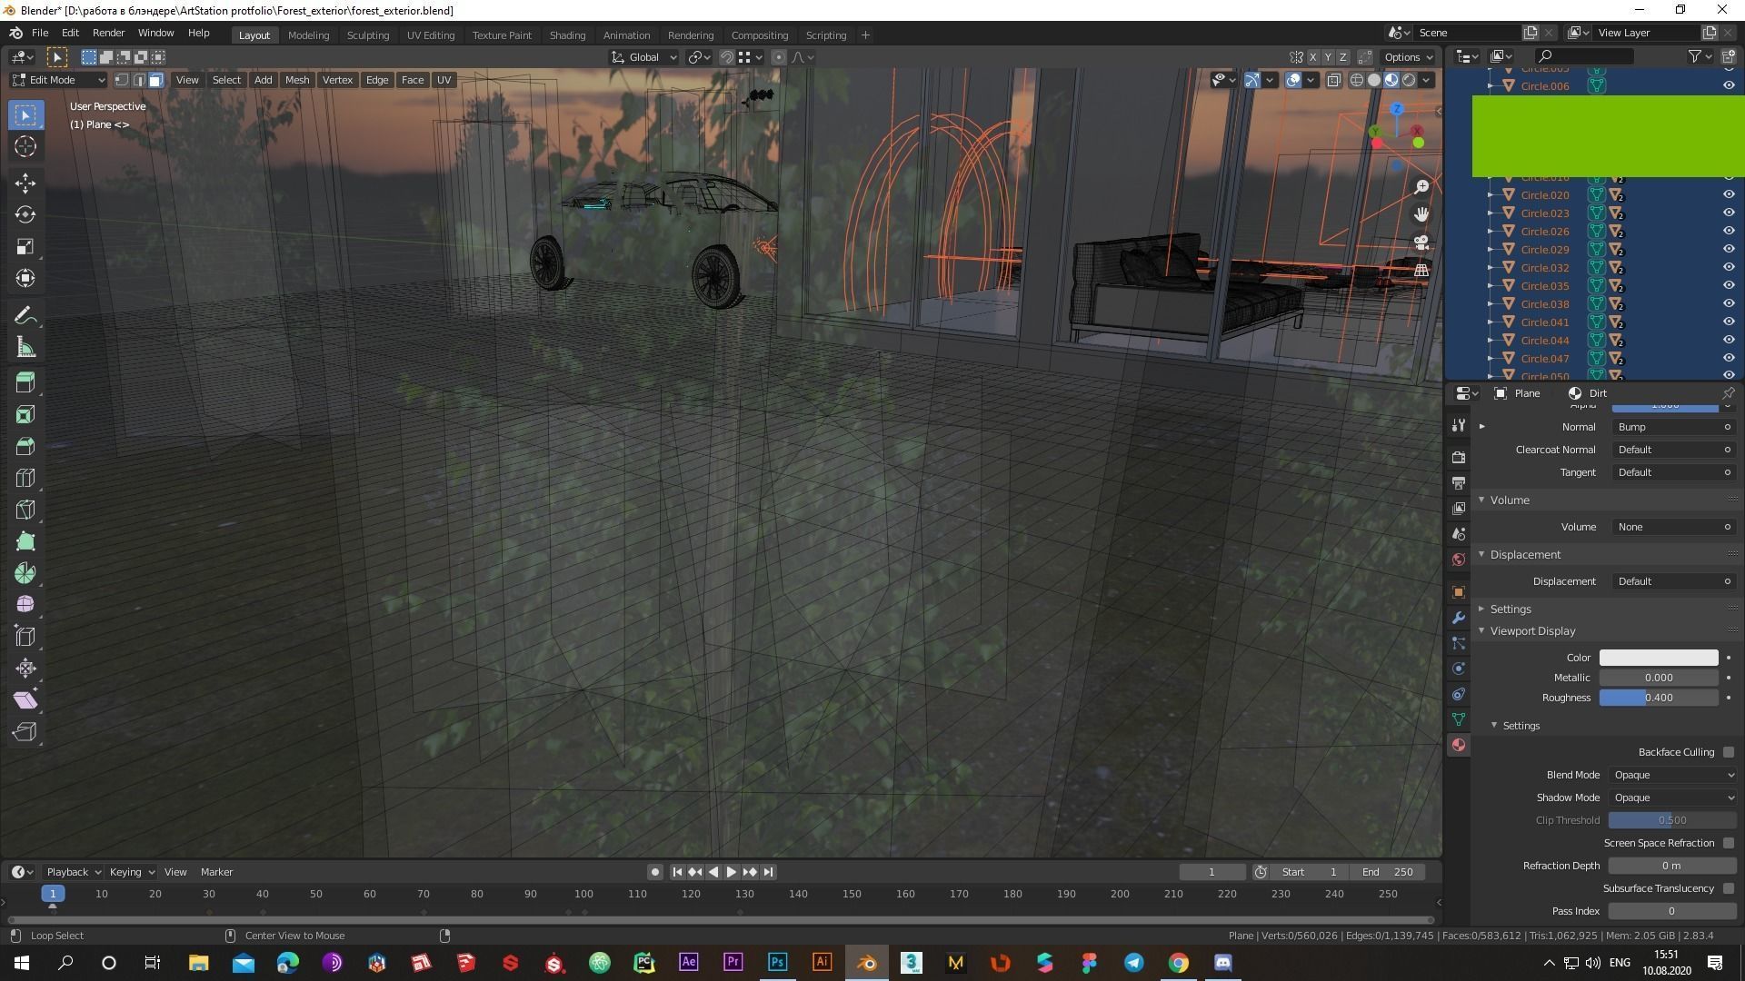The image size is (1745, 981).
Task: Click the viewport display Roughness slider
Action: [x=1658, y=698]
